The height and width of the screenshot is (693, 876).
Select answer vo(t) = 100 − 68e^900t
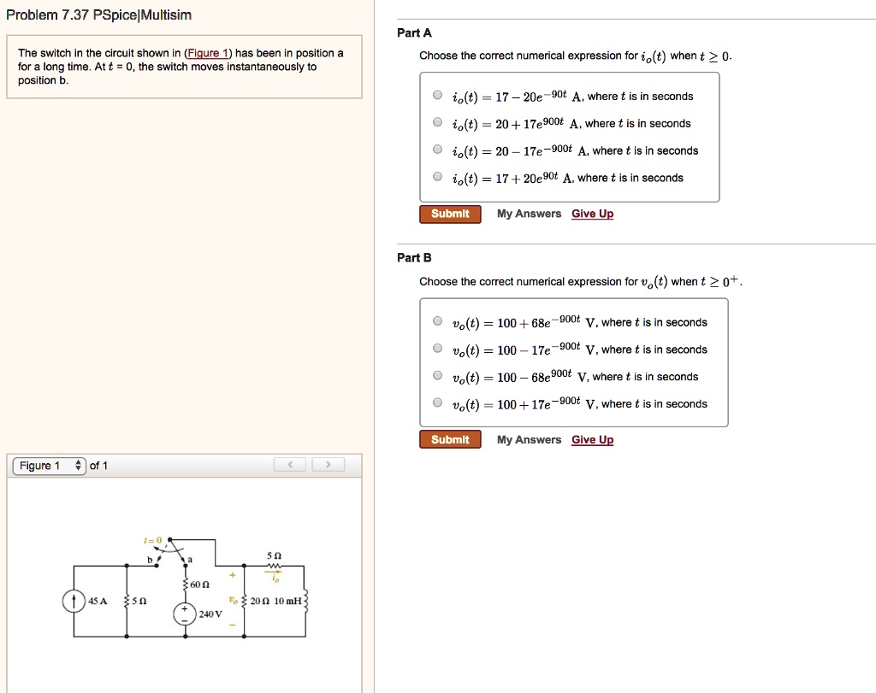coord(436,376)
